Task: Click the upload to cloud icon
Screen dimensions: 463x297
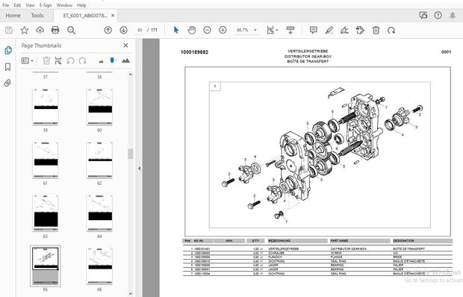Action: tap(40, 30)
